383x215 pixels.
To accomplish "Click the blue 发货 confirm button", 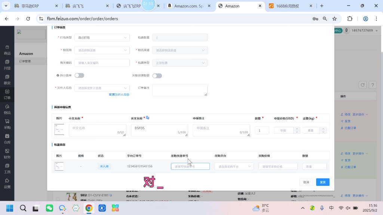I will (323, 182).
